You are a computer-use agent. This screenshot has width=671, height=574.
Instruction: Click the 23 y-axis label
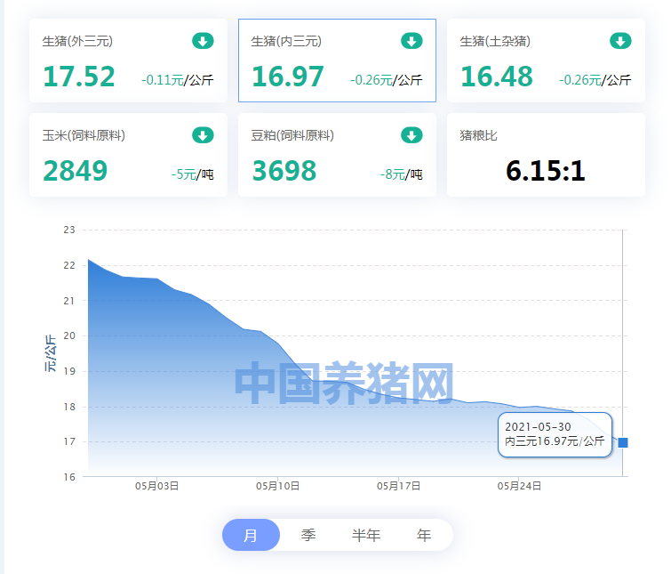(x=69, y=230)
